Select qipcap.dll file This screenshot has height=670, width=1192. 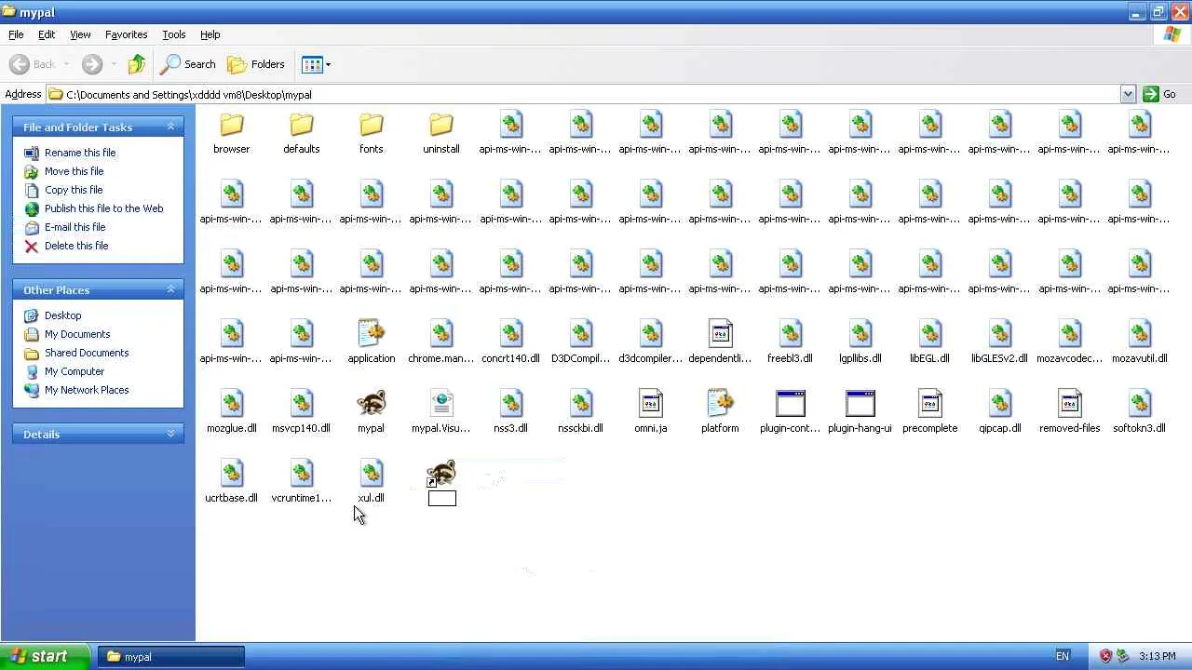tap(999, 412)
